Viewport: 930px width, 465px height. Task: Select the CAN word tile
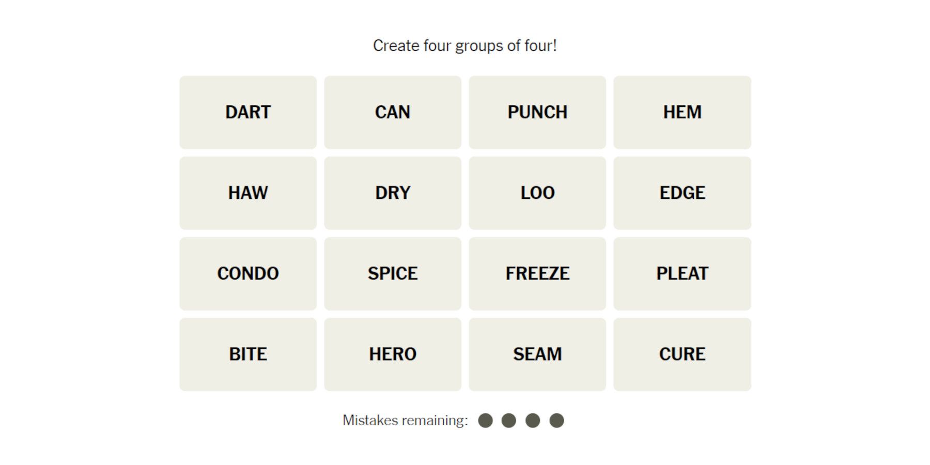[x=393, y=112]
